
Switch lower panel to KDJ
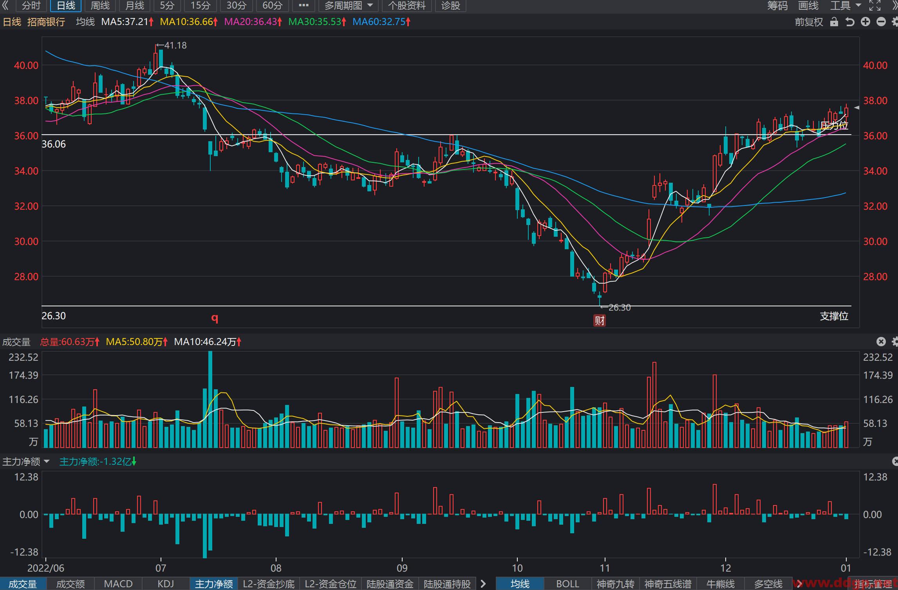coord(166,584)
